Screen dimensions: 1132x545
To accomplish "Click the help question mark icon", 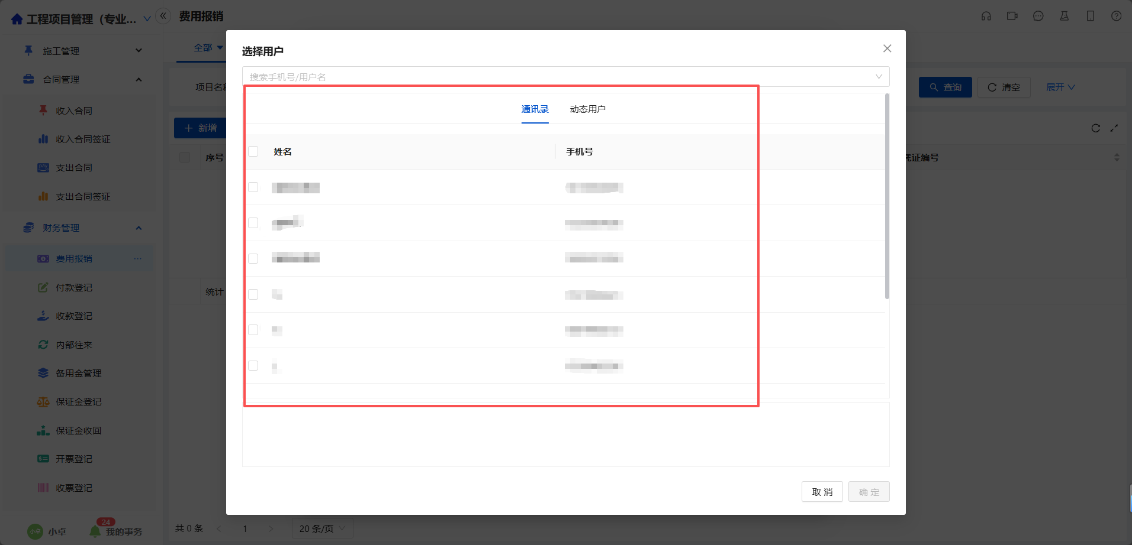I will [x=1116, y=17].
